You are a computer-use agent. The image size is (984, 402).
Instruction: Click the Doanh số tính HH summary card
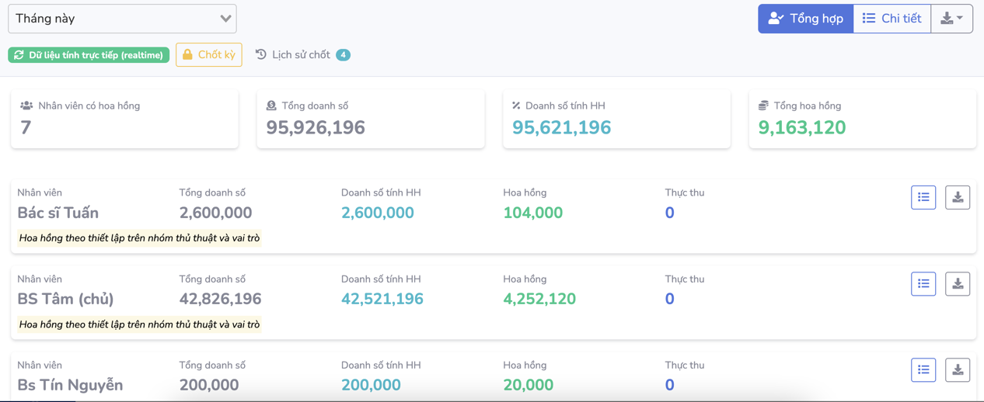tap(616, 119)
